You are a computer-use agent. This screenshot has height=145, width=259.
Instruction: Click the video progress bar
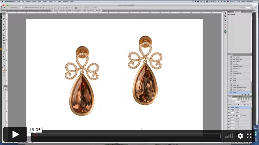click(x=128, y=136)
